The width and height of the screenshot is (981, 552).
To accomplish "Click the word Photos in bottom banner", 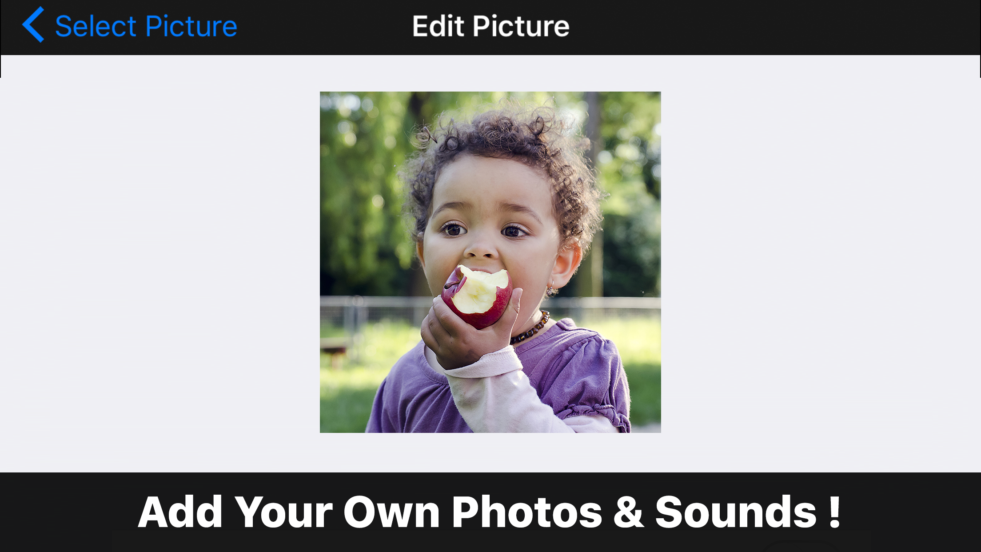I will pyautogui.click(x=527, y=512).
